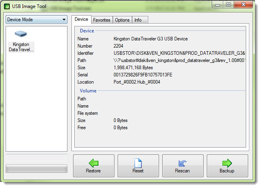Screen dimensions: 261x188
Task: Click the location value Port_#0002.Hub_#0004
Action: [137, 82]
